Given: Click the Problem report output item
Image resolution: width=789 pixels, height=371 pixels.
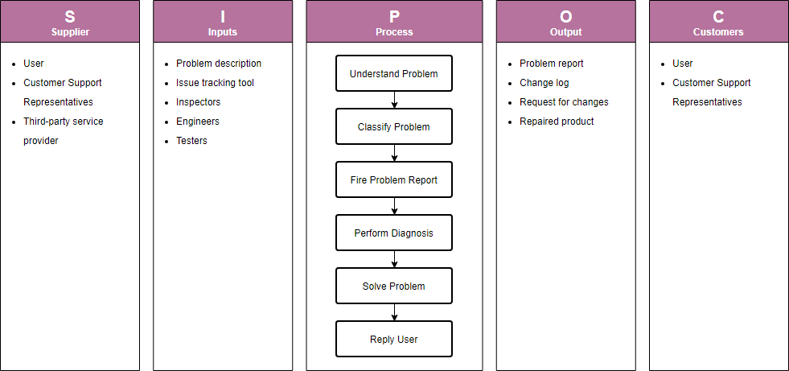Looking at the screenshot, I should pos(551,64).
